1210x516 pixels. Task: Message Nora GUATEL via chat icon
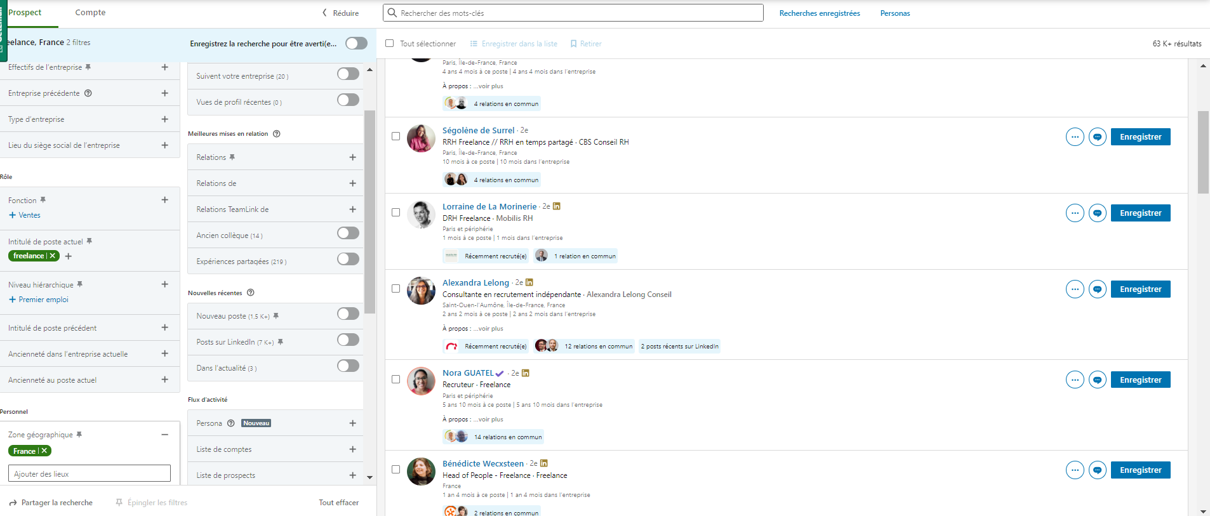tap(1098, 380)
